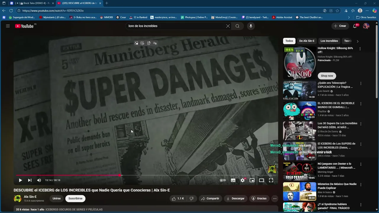Seek on the red video progress bar
The height and width of the screenshot is (213, 379).
tap(145, 175)
